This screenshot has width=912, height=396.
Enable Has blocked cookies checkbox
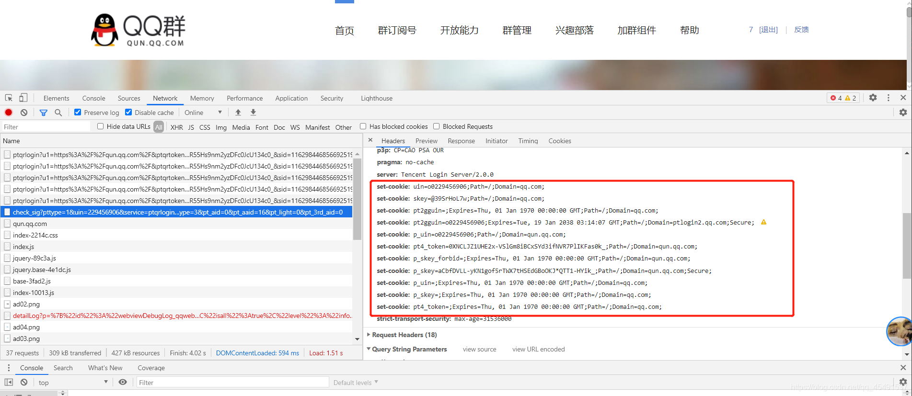pos(363,126)
